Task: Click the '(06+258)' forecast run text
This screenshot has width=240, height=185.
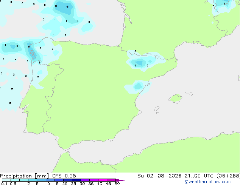Action: point(228,176)
